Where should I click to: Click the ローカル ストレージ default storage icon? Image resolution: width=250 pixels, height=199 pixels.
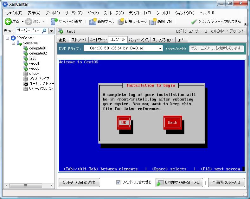(25, 84)
